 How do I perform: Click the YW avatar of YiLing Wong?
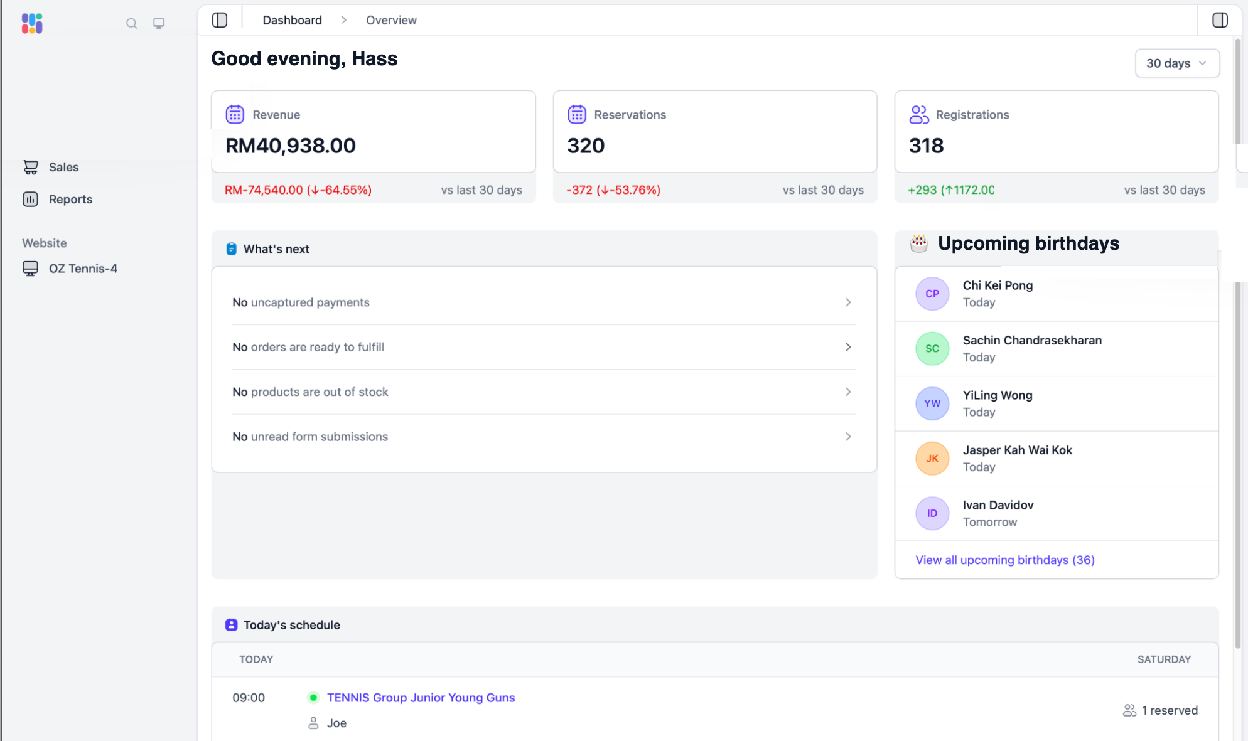point(932,403)
